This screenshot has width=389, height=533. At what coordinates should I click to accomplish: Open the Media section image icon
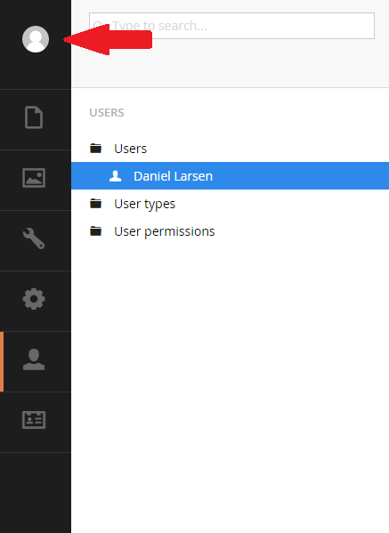(x=34, y=178)
